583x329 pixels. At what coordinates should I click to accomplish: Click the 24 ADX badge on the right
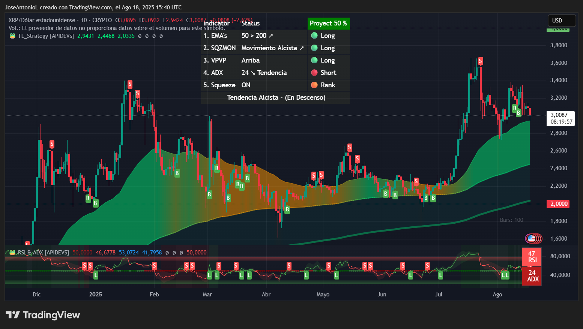tap(532, 276)
